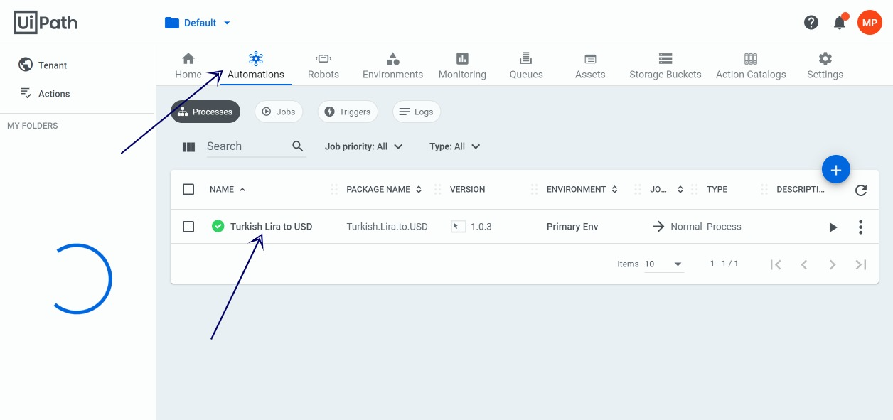
Task: Go to the last page
Action: tap(861, 264)
